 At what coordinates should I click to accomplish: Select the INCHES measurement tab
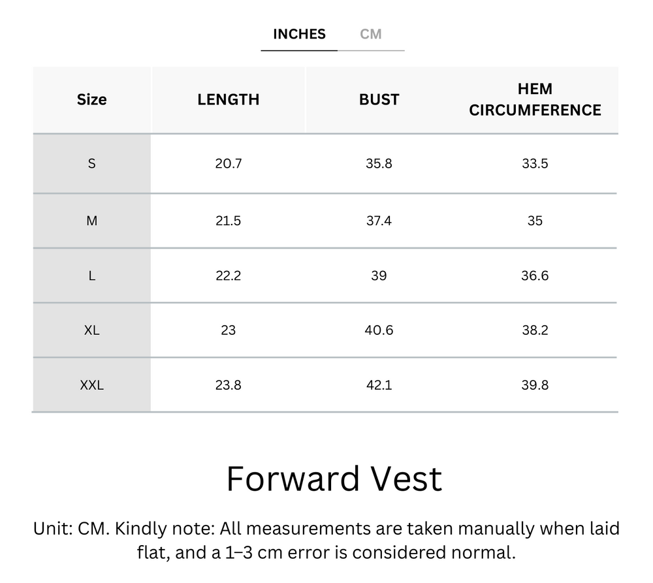point(298,34)
